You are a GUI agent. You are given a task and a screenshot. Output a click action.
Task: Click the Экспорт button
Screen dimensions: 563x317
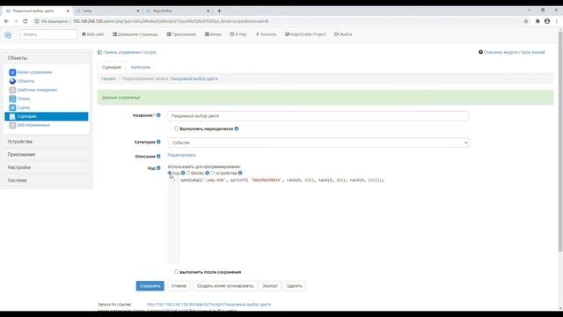click(x=270, y=286)
